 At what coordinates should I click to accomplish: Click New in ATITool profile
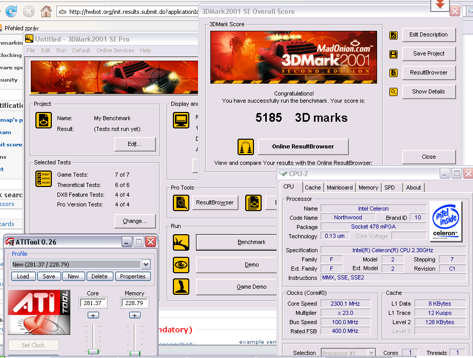tap(73, 276)
